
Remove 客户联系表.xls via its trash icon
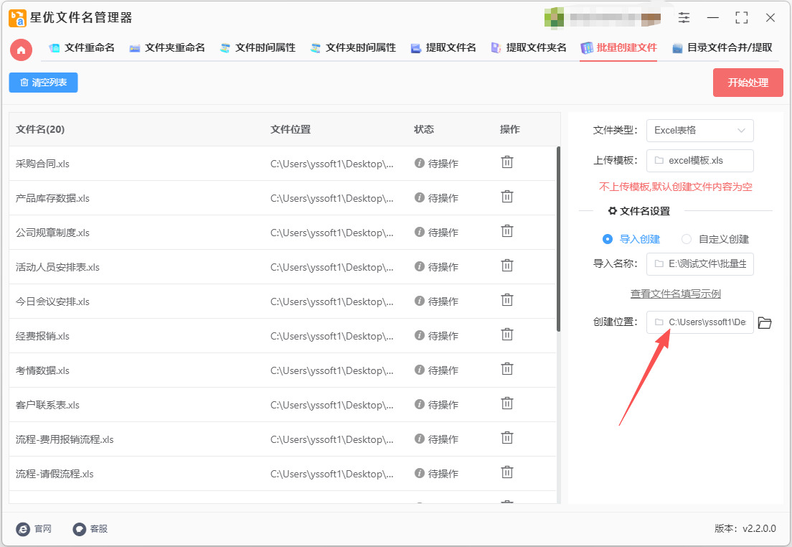(x=506, y=403)
